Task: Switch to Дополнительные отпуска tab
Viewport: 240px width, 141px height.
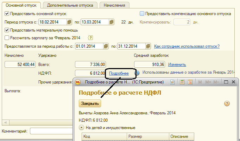Action: click(x=70, y=5)
